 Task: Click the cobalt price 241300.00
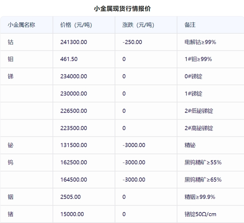point(74,42)
